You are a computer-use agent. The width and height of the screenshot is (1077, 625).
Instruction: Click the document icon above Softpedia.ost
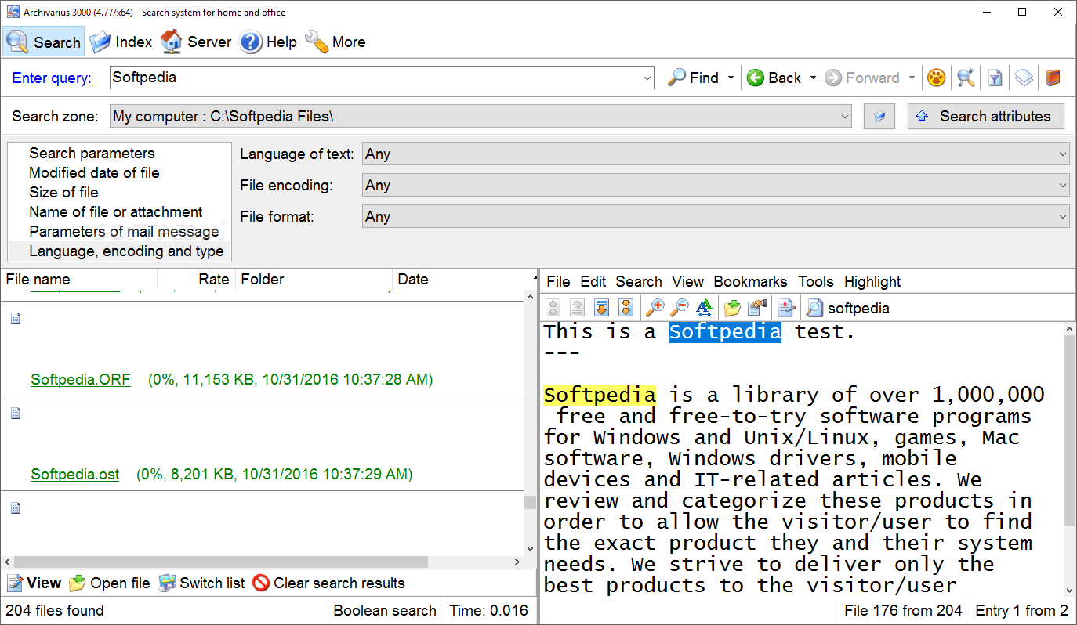pyautogui.click(x=15, y=413)
